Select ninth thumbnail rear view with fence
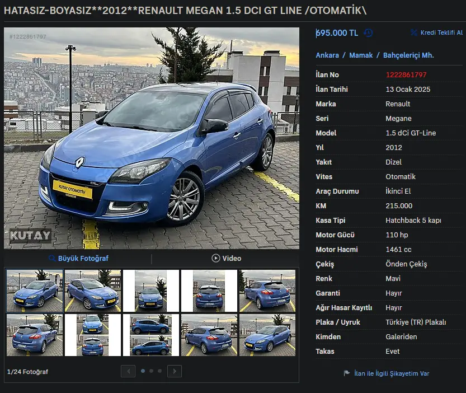 pyautogui.click(x=209, y=335)
